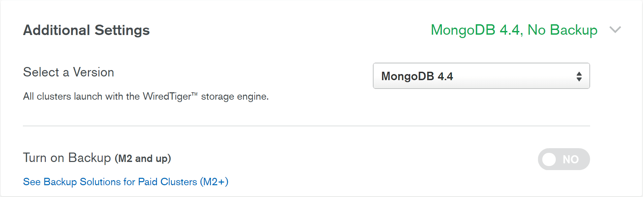Click the WiredTiger storage engine description
Image resolution: width=643 pixels, height=197 pixels.
coord(146,97)
